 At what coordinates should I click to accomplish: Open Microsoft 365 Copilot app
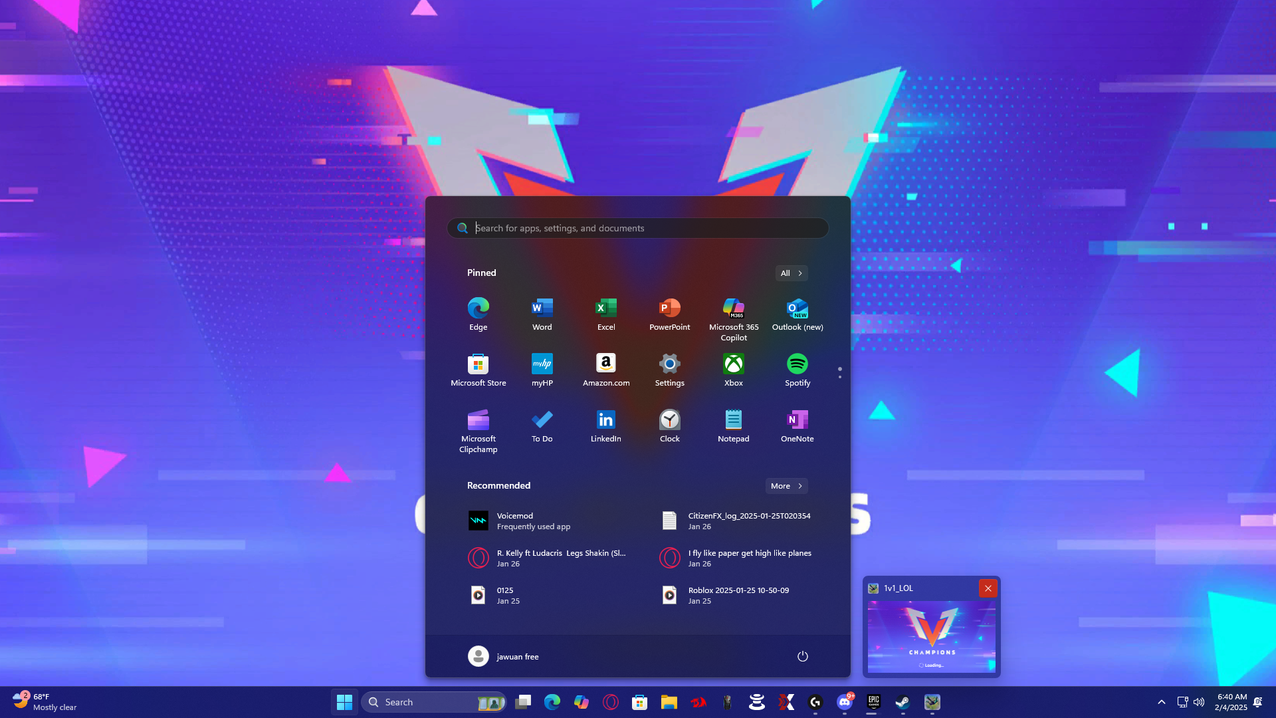tap(733, 318)
